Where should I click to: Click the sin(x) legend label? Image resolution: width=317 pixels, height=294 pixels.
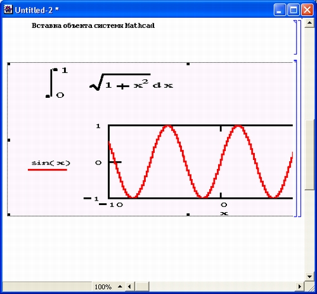[x=51, y=163]
